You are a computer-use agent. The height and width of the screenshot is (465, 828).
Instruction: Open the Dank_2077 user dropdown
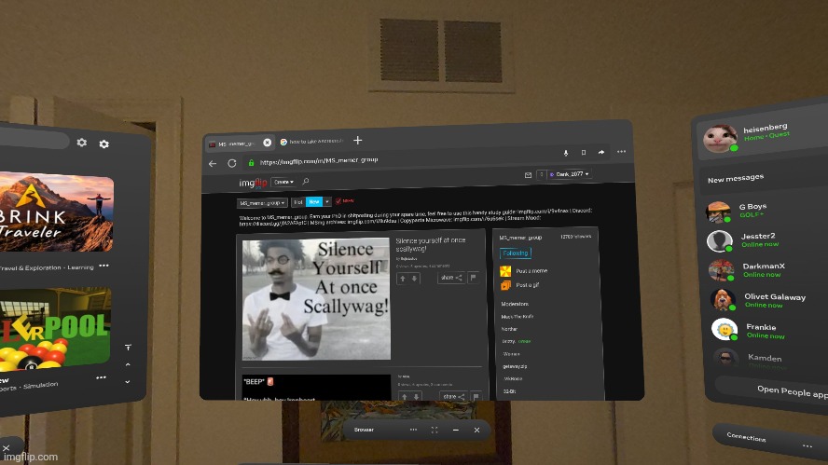pyautogui.click(x=569, y=174)
